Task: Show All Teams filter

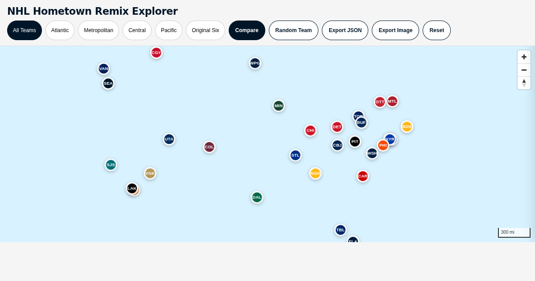Action: click(25, 30)
